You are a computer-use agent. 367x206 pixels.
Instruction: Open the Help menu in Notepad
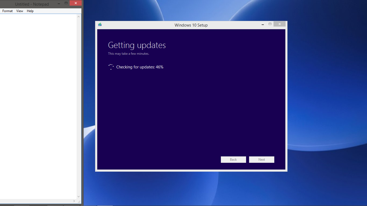pos(30,11)
